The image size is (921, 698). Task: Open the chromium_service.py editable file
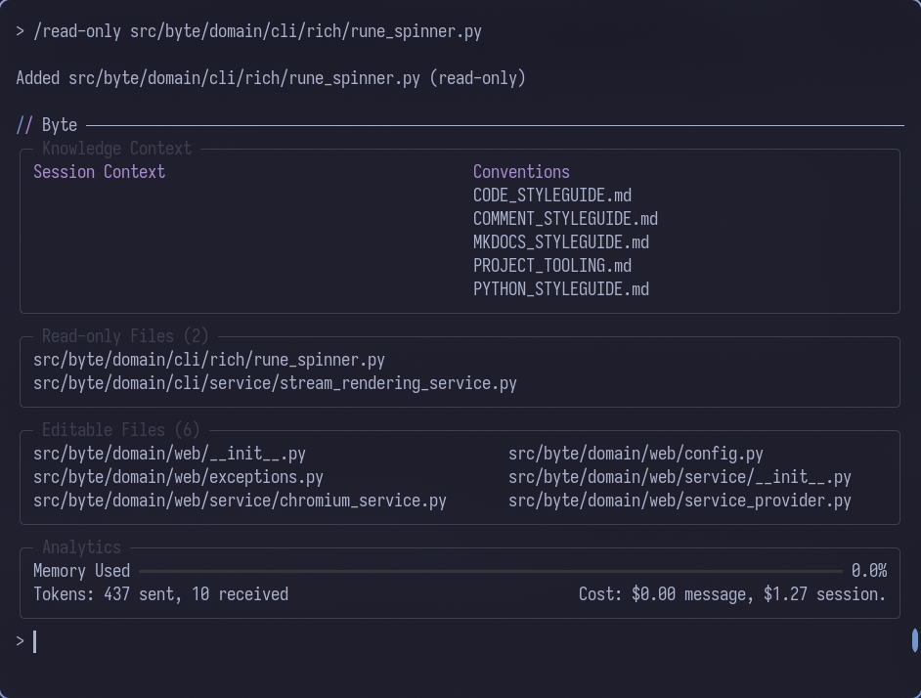239,501
